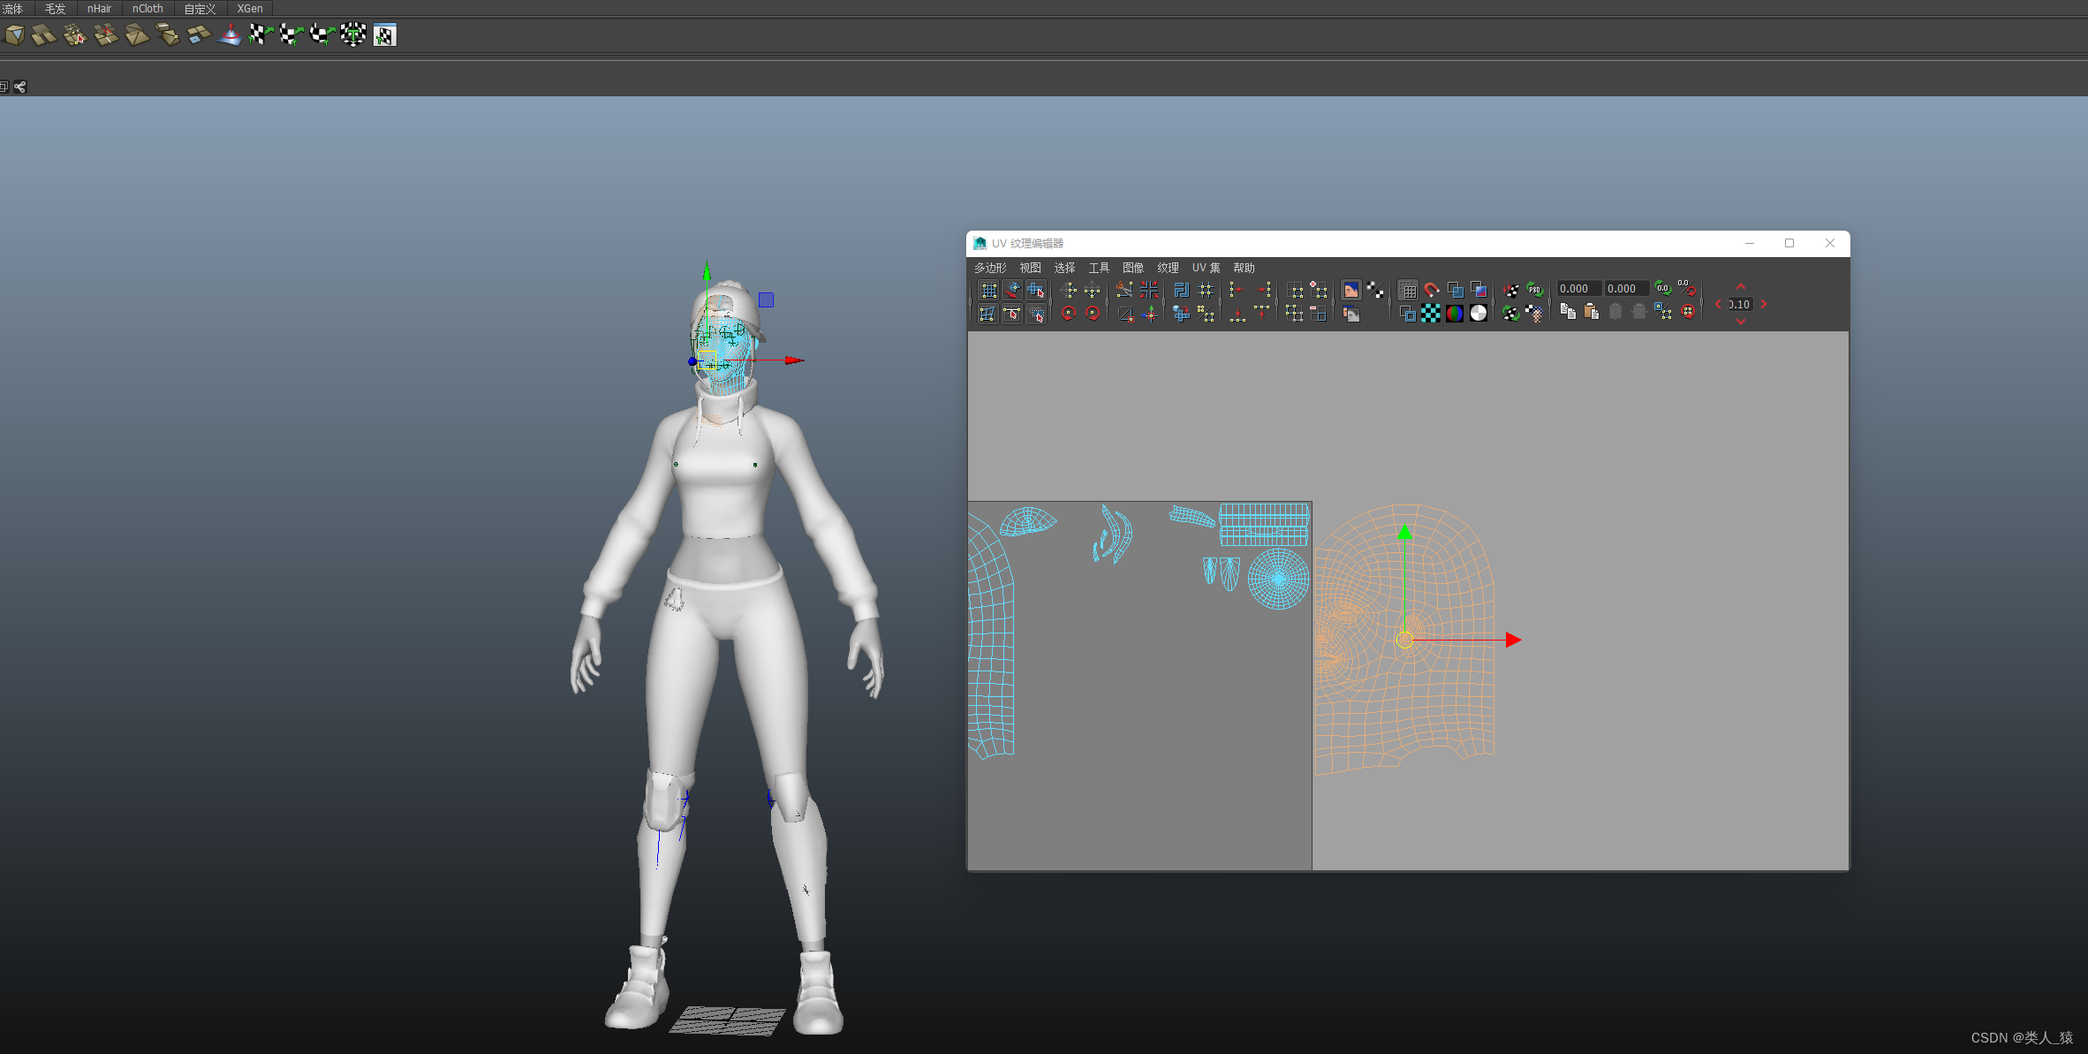Image resolution: width=2088 pixels, height=1054 pixels.
Task: Rotate UVs counterclockwise icon
Action: point(1069,314)
